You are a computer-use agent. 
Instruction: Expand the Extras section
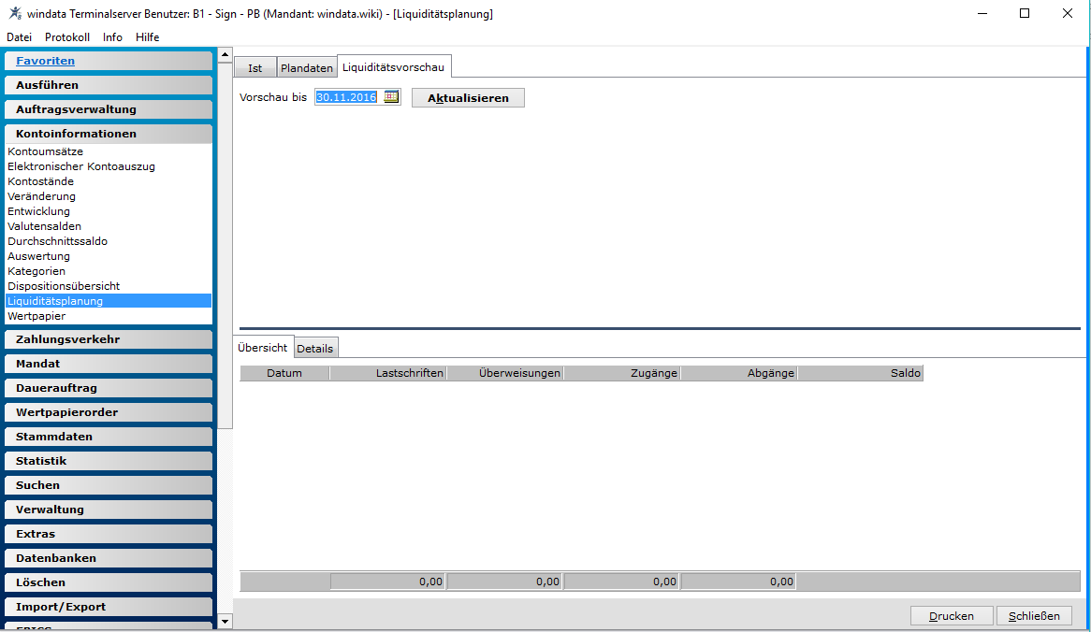pyautogui.click(x=109, y=534)
